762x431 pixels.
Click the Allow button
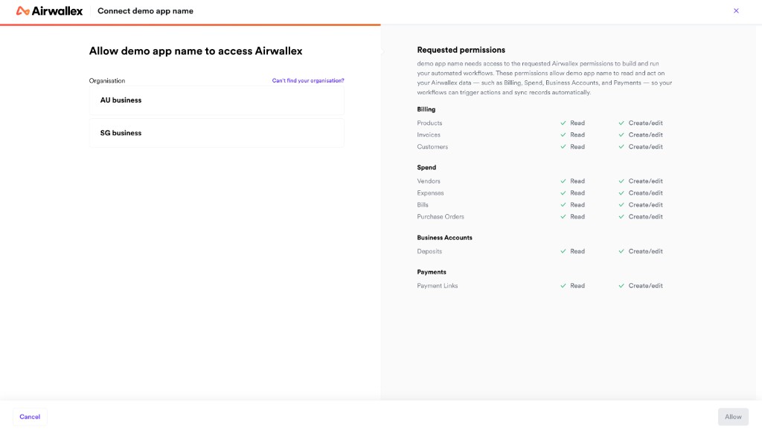pos(733,416)
